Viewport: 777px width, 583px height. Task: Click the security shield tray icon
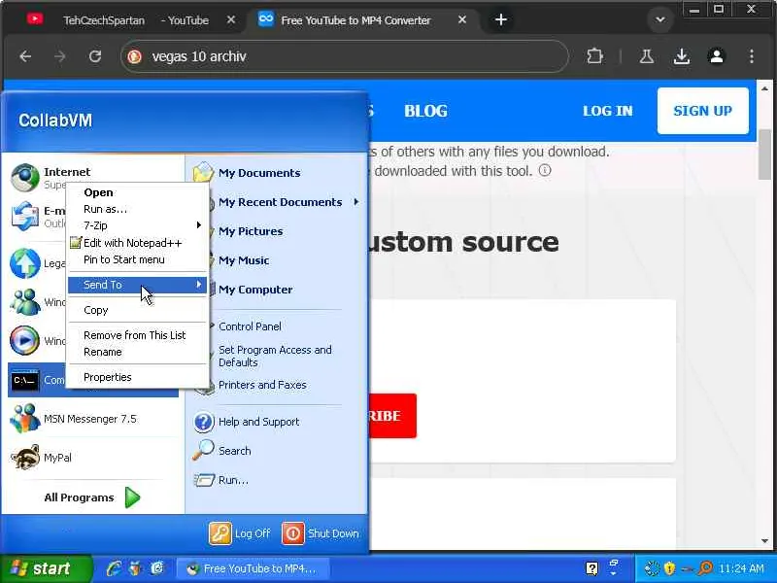point(669,568)
